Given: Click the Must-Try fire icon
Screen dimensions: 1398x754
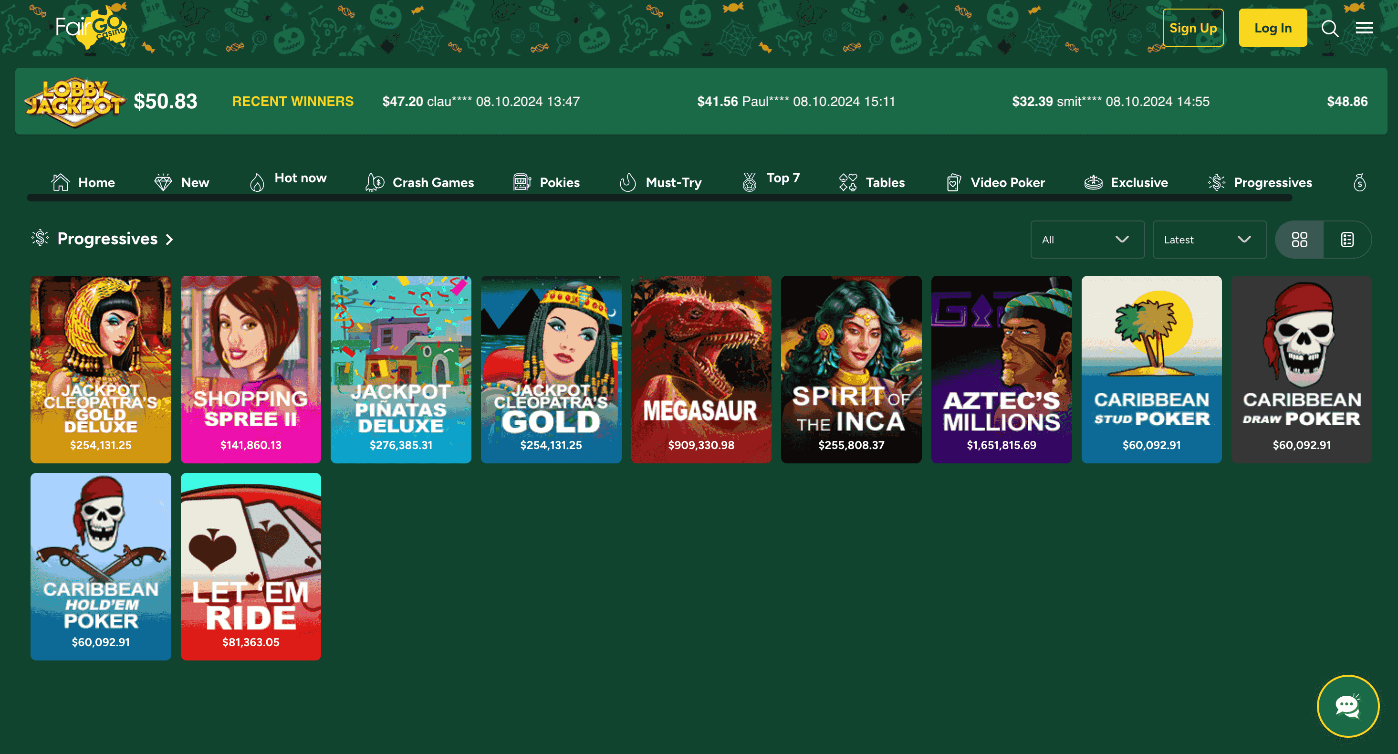Looking at the screenshot, I should 628,182.
